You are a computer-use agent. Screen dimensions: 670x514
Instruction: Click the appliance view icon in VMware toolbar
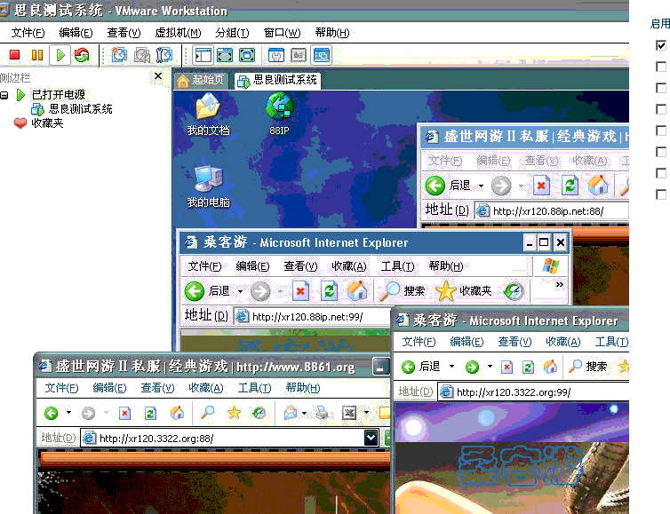pyautogui.click(x=299, y=55)
